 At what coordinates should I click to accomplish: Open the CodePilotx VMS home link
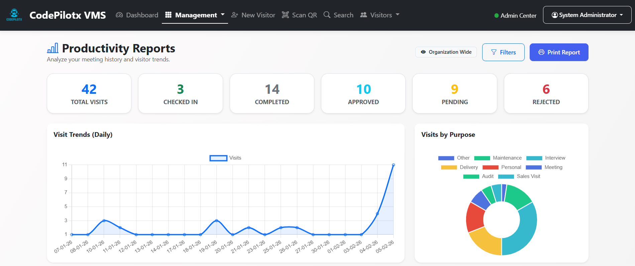[x=68, y=15]
